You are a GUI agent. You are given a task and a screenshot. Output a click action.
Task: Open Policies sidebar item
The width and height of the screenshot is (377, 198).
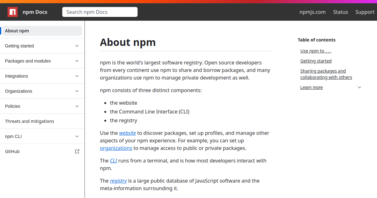[42, 106]
